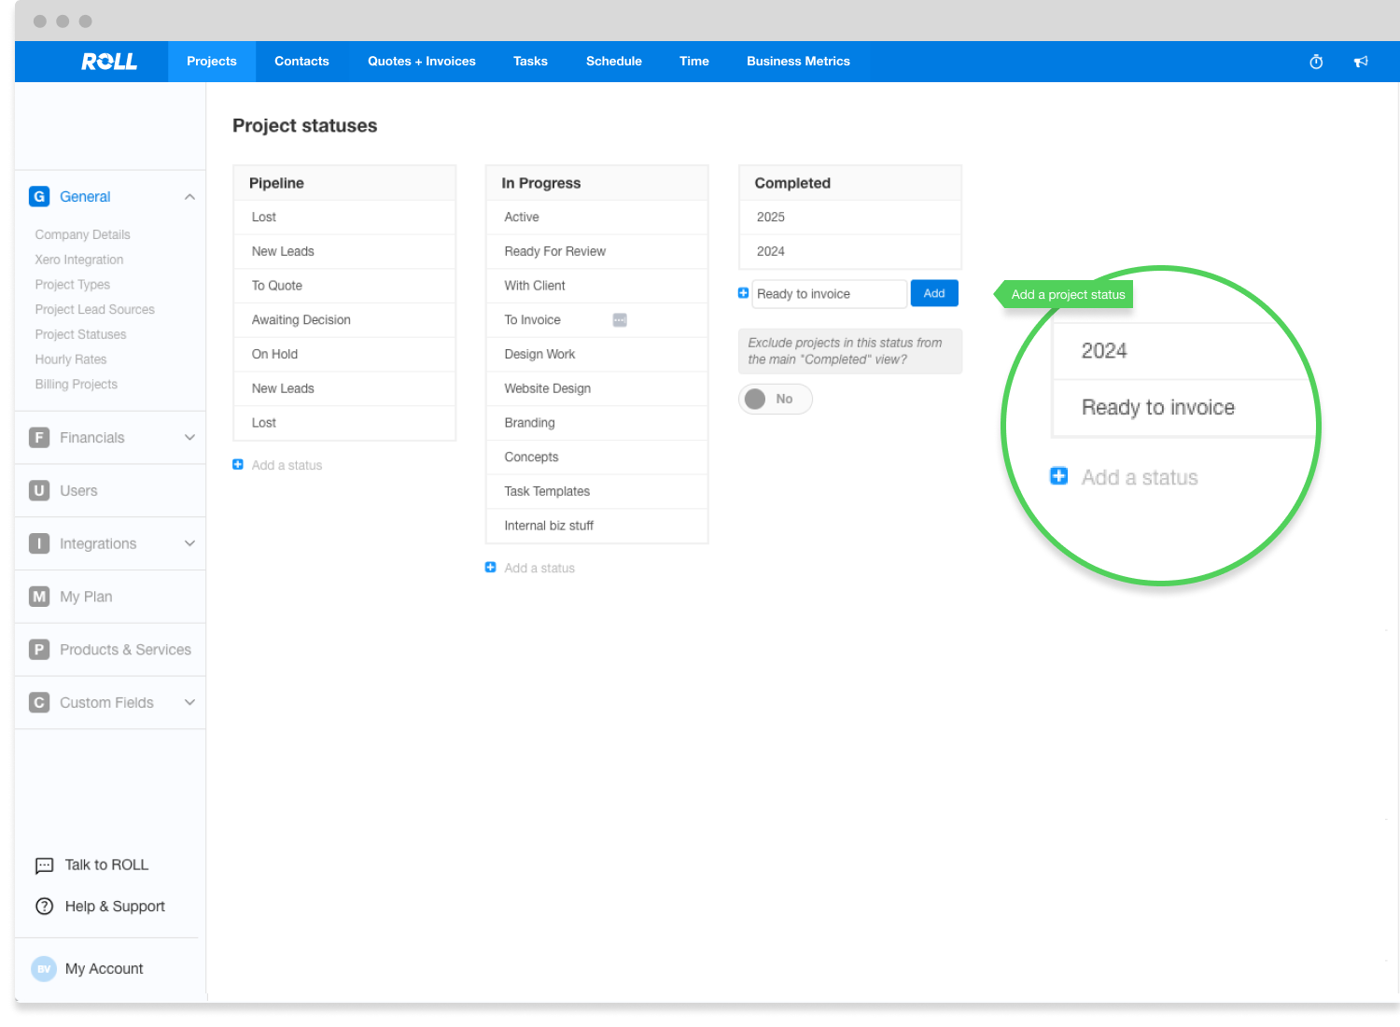
Task: Click the blue Add button
Action: (934, 293)
